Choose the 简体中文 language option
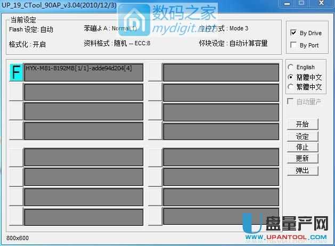The height and width of the screenshot is (246, 335). [x=291, y=77]
